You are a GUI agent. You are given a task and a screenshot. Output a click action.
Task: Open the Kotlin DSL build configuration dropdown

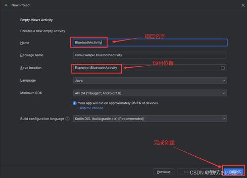[150, 119]
